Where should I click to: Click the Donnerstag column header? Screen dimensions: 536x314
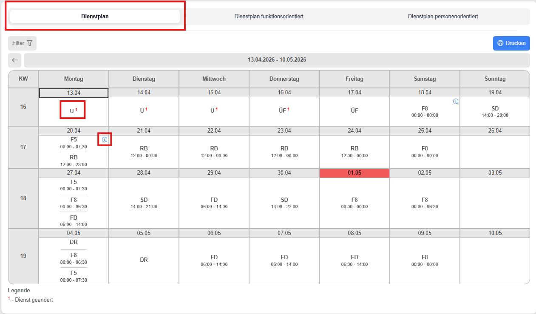(284, 79)
